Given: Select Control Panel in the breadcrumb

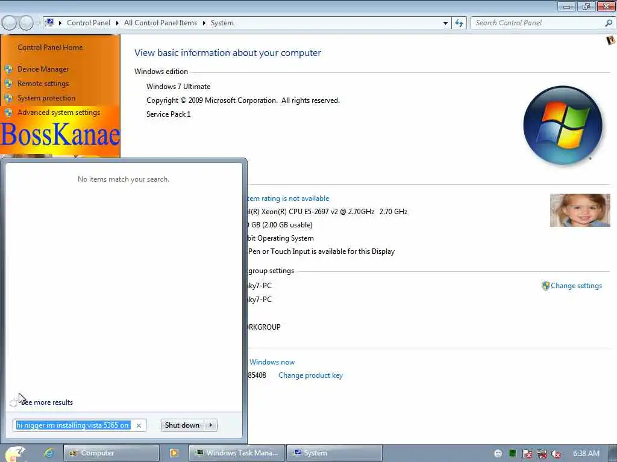Looking at the screenshot, I should click(x=89, y=23).
